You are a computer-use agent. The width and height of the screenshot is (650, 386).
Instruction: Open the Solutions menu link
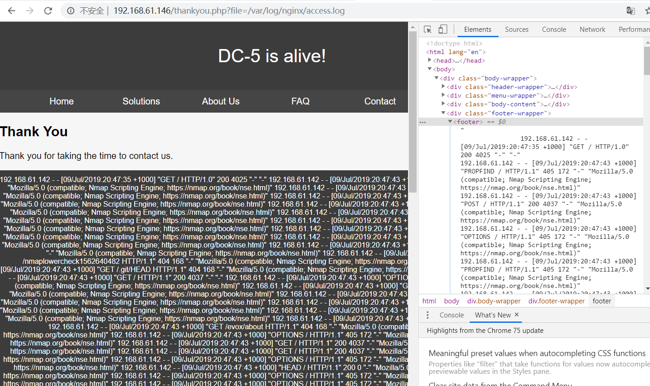(x=141, y=101)
